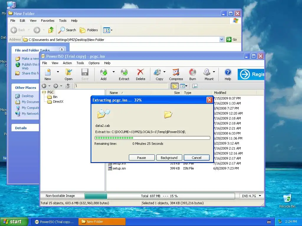The width and height of the screenshot is (302, 226).
Task: Click the Copy disc icon
Action: [x=157, y=72]
